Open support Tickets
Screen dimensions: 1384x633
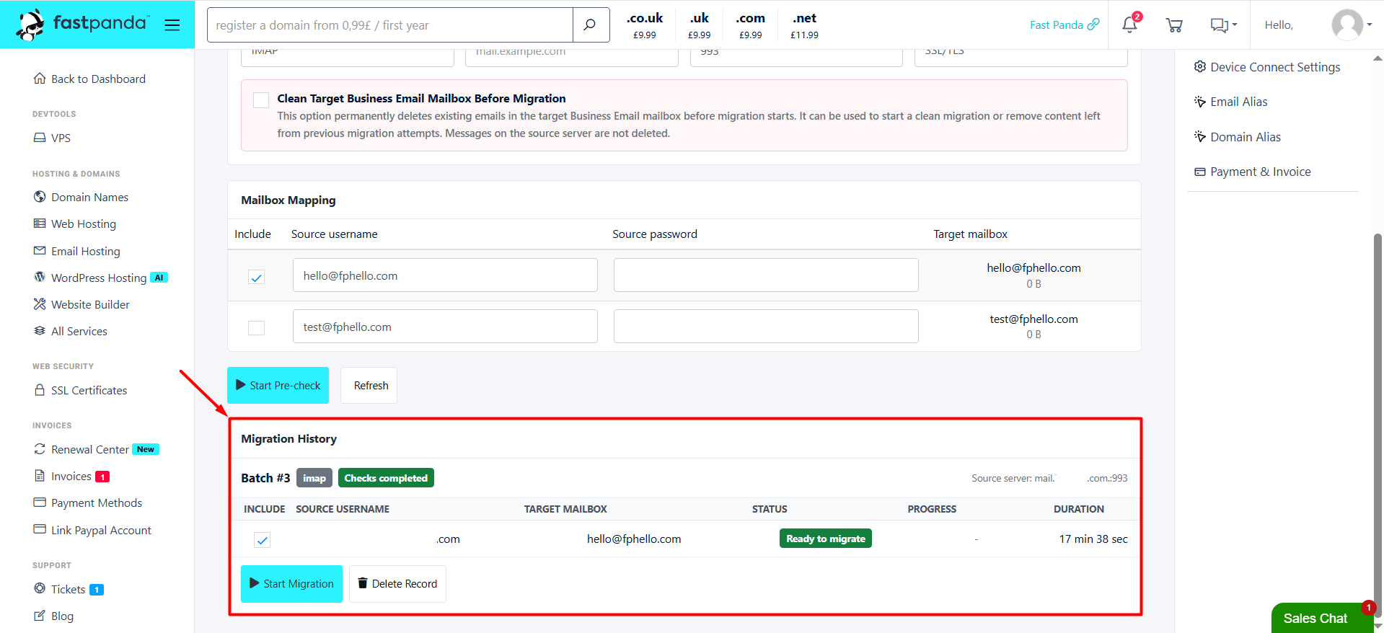[69, 589]
